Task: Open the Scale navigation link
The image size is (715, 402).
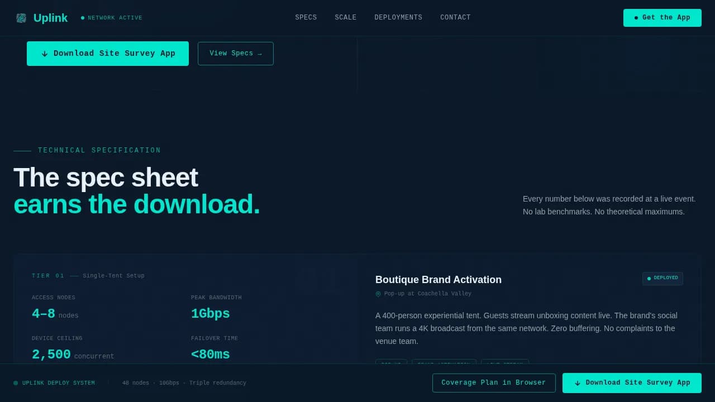Action: coord(346,18)
